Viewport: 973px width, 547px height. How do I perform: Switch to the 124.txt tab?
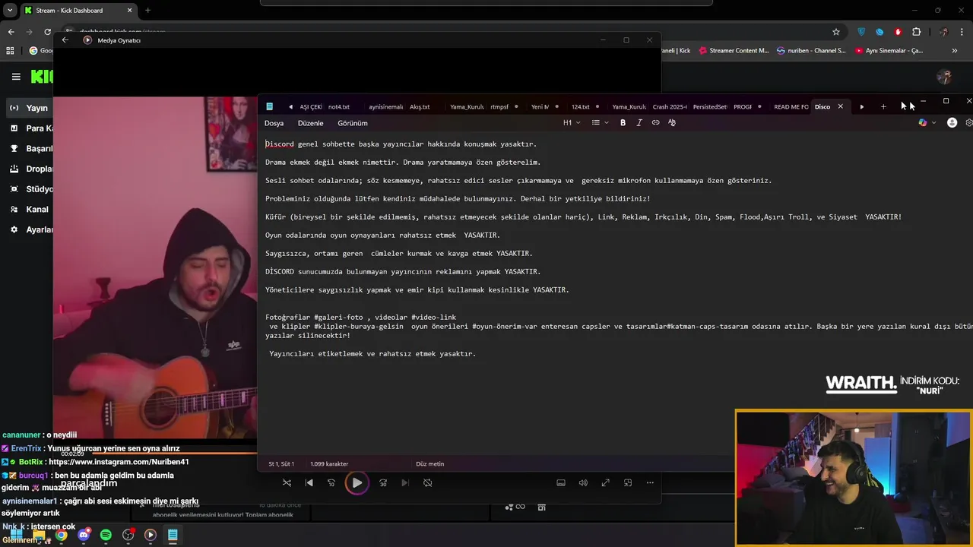(x=581, y=107)
